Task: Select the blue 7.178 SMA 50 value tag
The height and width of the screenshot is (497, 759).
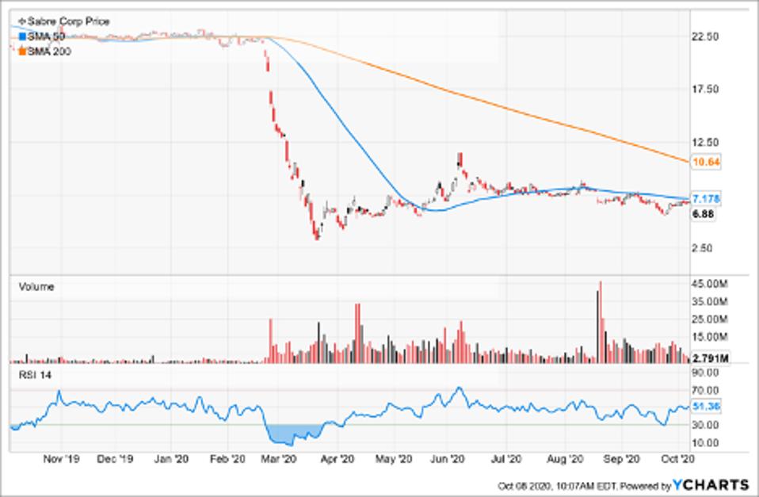Action: [x=705, y=198]
